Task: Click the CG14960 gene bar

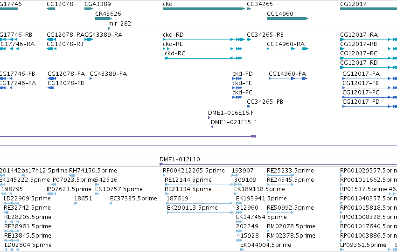Action: 288,19
